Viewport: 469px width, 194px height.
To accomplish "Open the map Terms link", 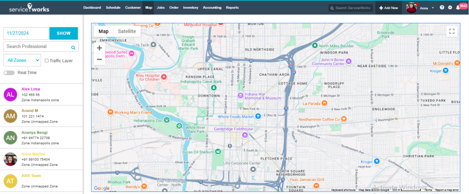I will click(x=428, y=190).
